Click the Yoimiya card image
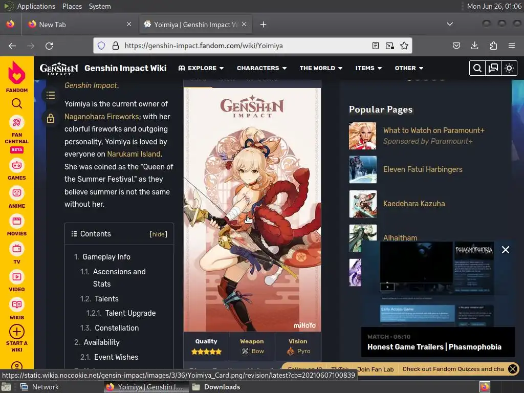The height and width of the screenshot is (393, 524). (x=252, y=210)
